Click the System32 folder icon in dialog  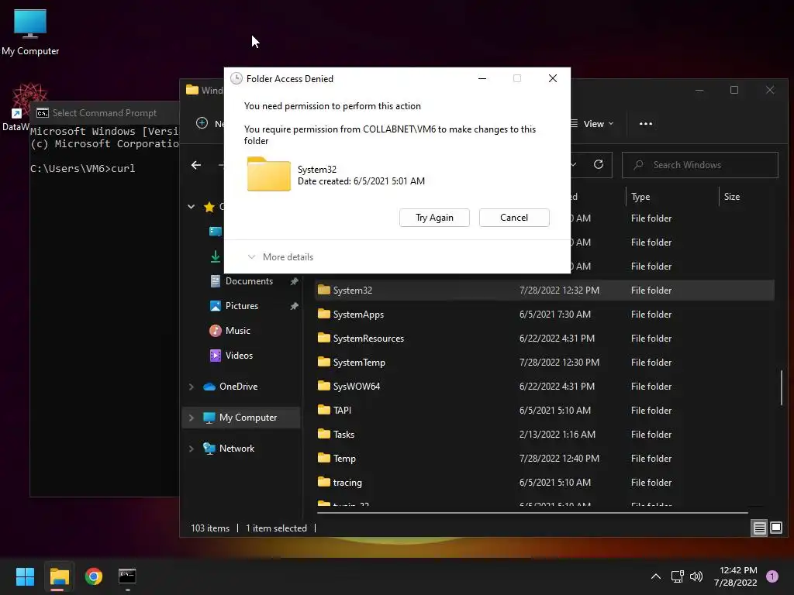(x=268, y=174)
